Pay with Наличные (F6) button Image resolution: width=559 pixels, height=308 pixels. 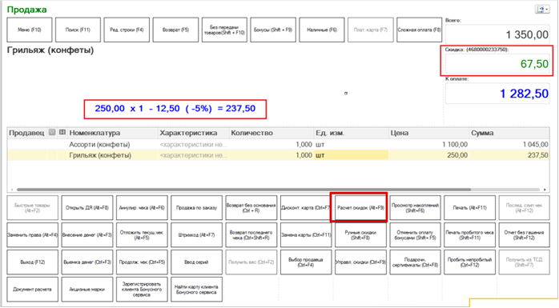tap(322, 30)
